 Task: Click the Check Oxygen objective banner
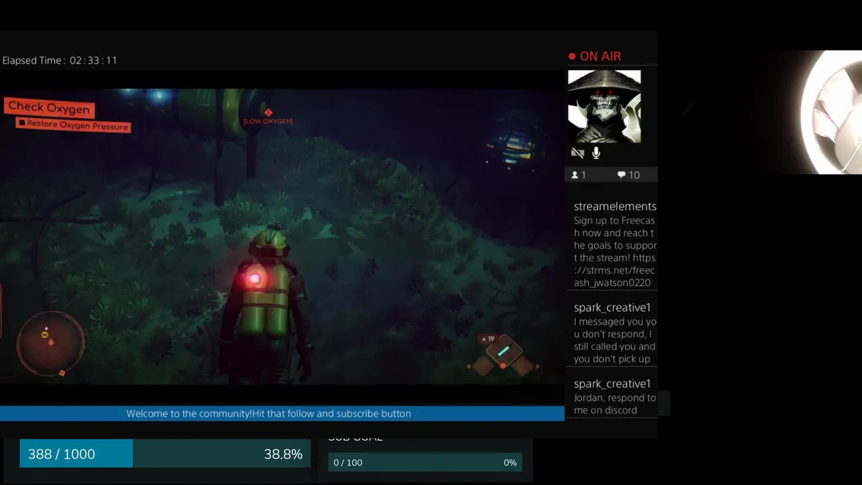pos(48,107)
